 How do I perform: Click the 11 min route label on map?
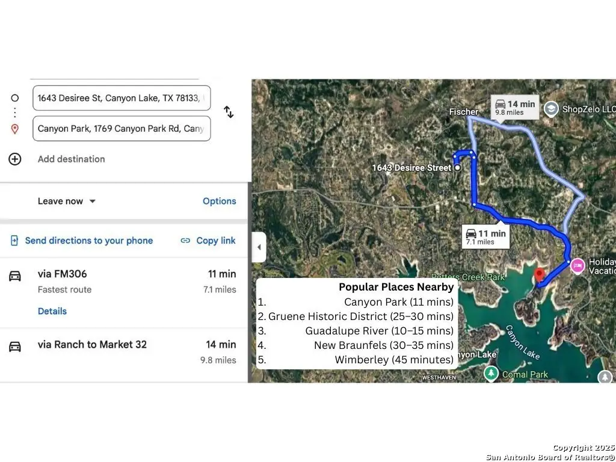[x=485, y=237]
